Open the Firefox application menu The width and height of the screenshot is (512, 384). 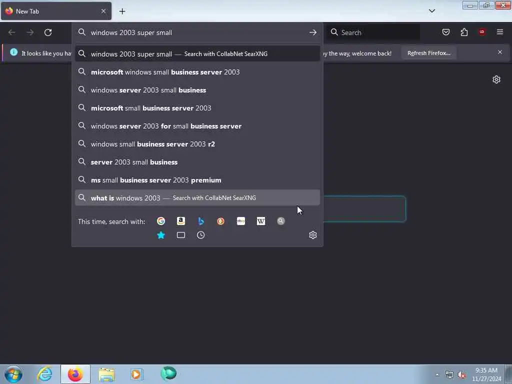tap(500, 32)
